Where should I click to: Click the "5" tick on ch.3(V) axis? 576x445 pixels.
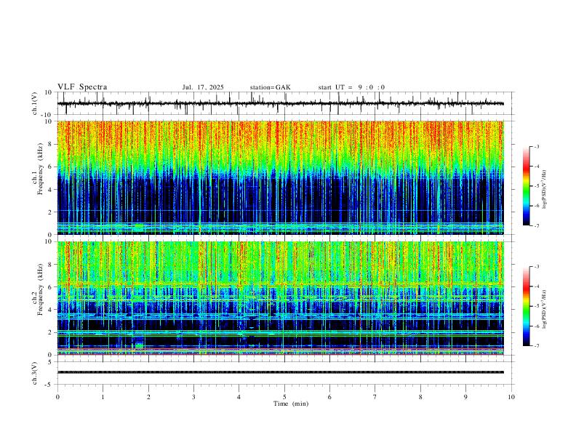(50, 362)
